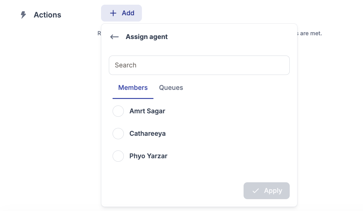Click the Assign agent heading
The image size is (363, 211).
coord(147,37)
